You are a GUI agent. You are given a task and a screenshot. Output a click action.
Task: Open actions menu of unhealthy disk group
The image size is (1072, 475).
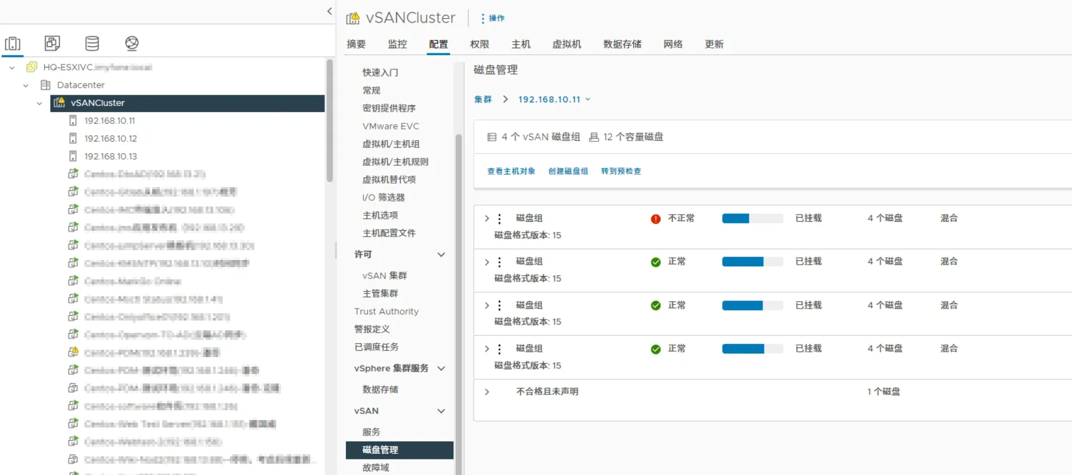coord(499,218)
